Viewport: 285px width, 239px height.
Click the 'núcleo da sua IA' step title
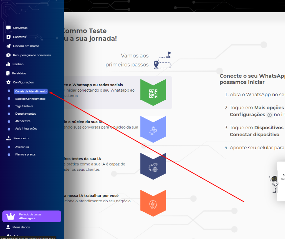83,122
